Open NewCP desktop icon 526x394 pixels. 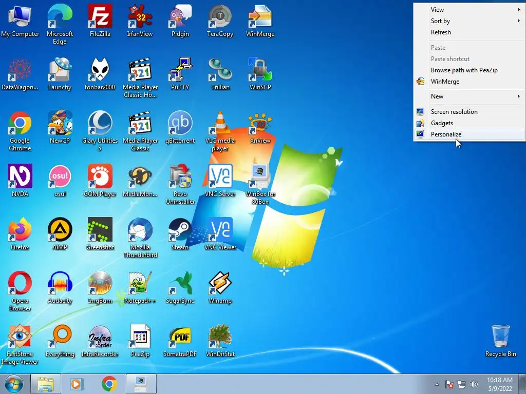point(60,127)
